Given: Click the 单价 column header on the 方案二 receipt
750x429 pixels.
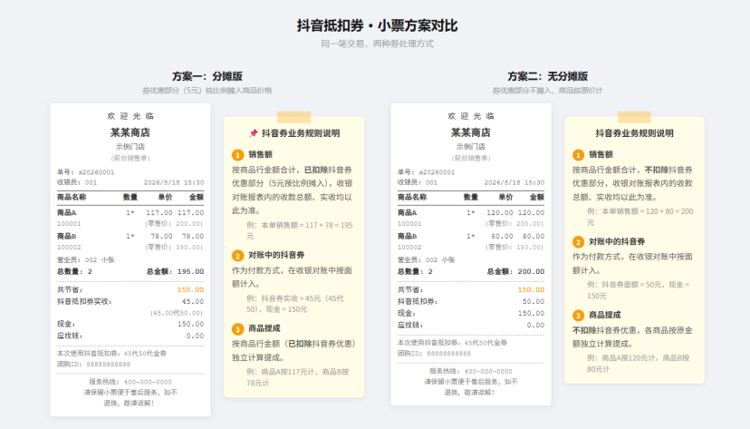Looking at the screenshot, I should (505, 197).
